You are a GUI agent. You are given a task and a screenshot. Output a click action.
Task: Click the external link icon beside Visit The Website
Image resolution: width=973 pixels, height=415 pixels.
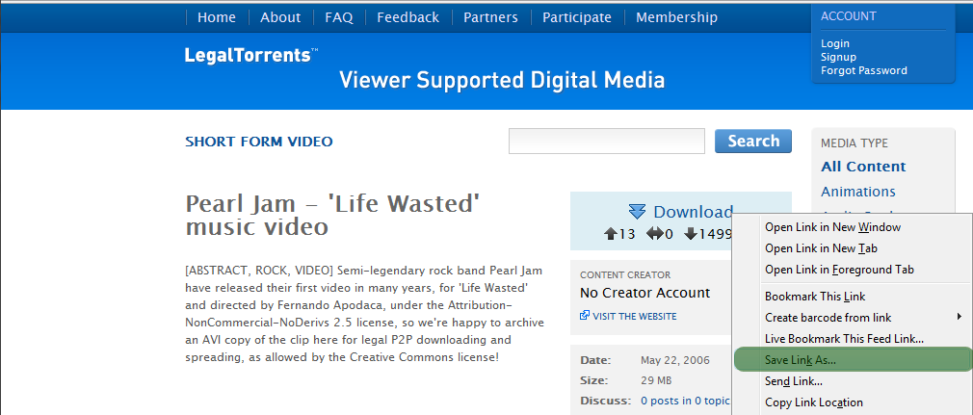[585, 316]
